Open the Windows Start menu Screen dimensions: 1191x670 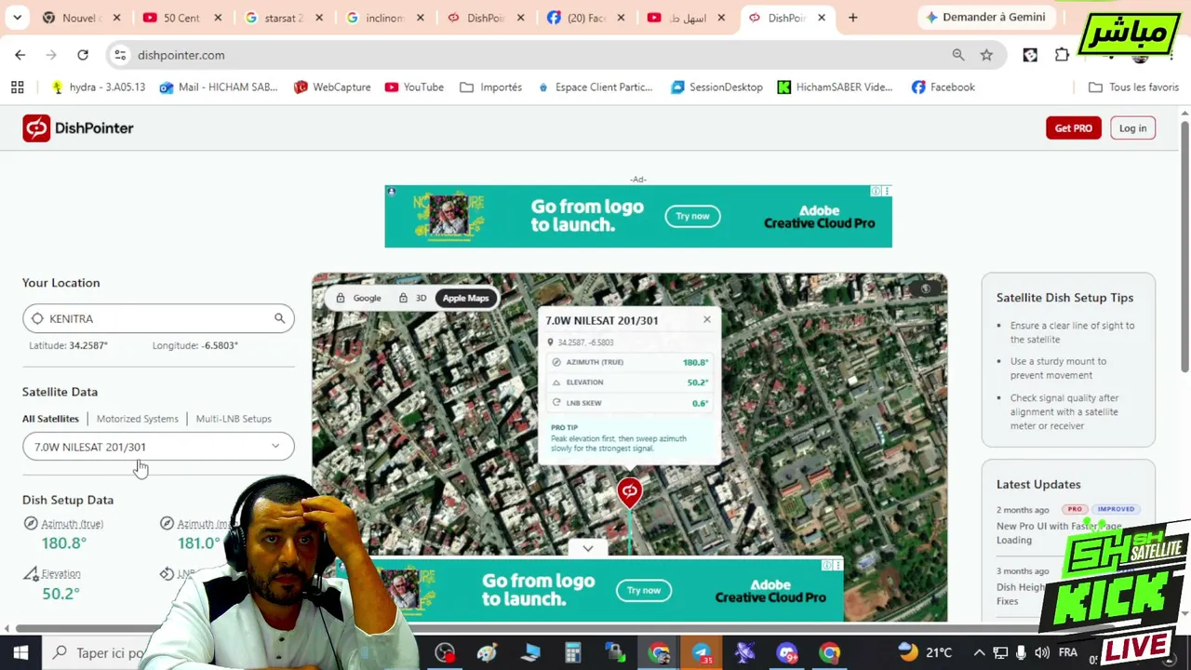click(x=20, y=652)
